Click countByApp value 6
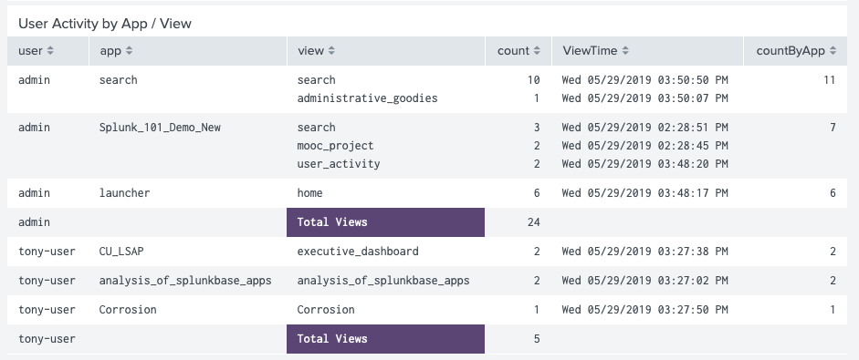Viewport: 859px width, 360px height. coord(833,193)
